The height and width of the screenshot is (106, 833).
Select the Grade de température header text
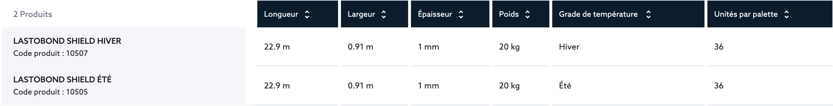(x=598, y=14)
